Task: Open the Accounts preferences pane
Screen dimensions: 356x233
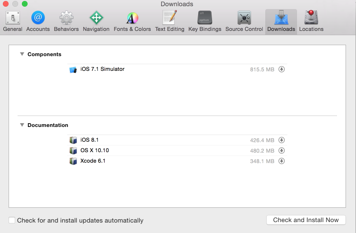Action: tap(38, 21)
